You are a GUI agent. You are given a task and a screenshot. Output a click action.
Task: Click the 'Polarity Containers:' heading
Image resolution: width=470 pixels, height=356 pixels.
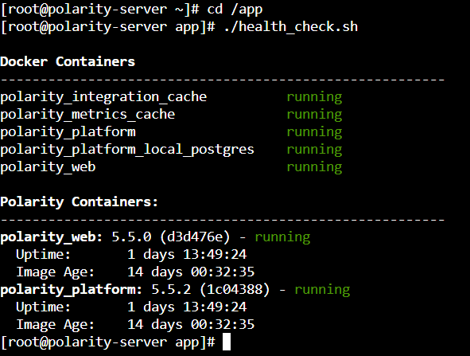pos(80,201)
